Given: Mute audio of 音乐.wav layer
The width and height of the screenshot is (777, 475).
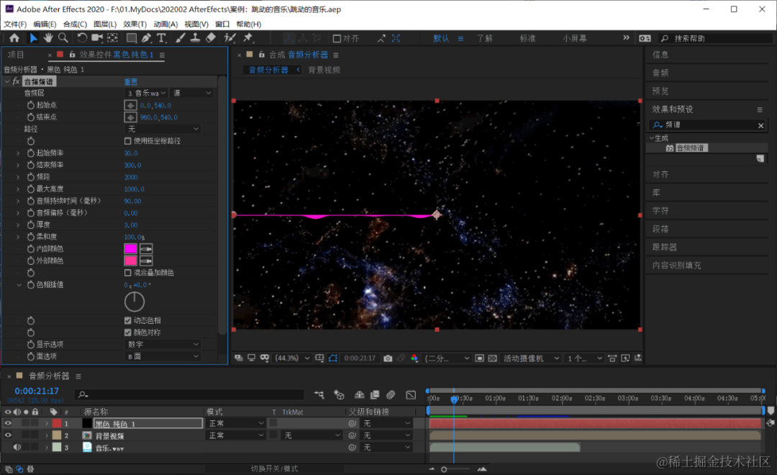Looking at the screenshot, I should [17, 447].
